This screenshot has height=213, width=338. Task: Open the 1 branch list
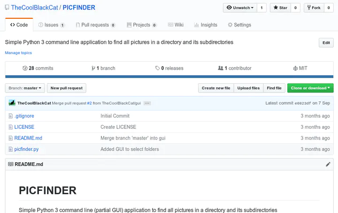click(103, 68)
